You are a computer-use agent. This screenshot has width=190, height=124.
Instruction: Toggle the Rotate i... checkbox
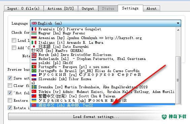click(10, 108)
